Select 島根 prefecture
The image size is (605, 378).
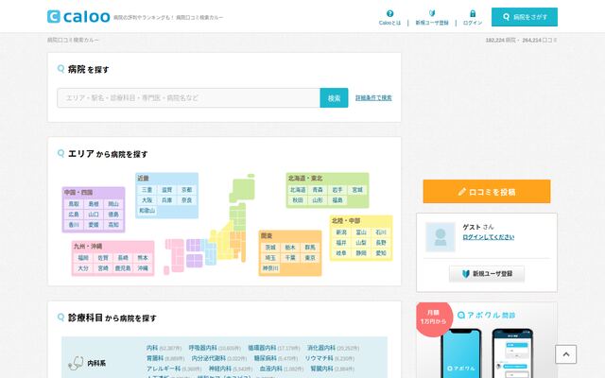coord(94,204)
